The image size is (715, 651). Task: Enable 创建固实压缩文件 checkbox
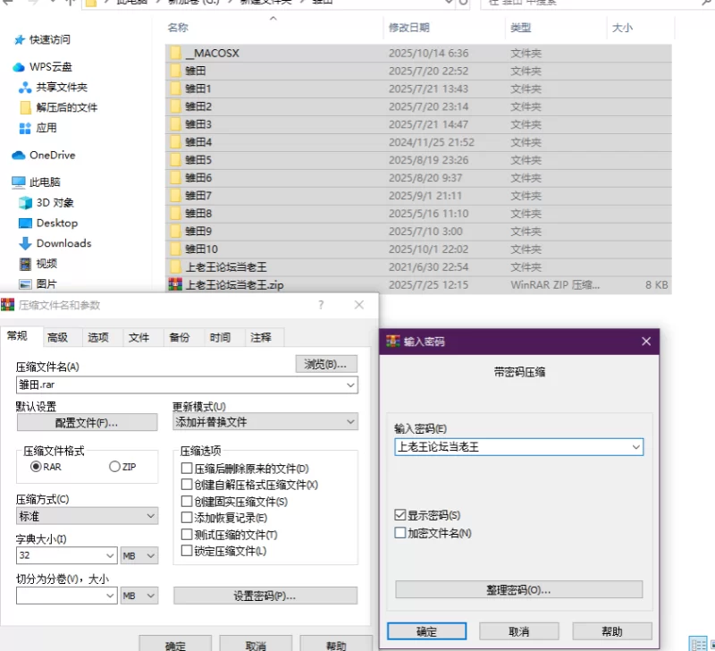[x=187, y=502]
